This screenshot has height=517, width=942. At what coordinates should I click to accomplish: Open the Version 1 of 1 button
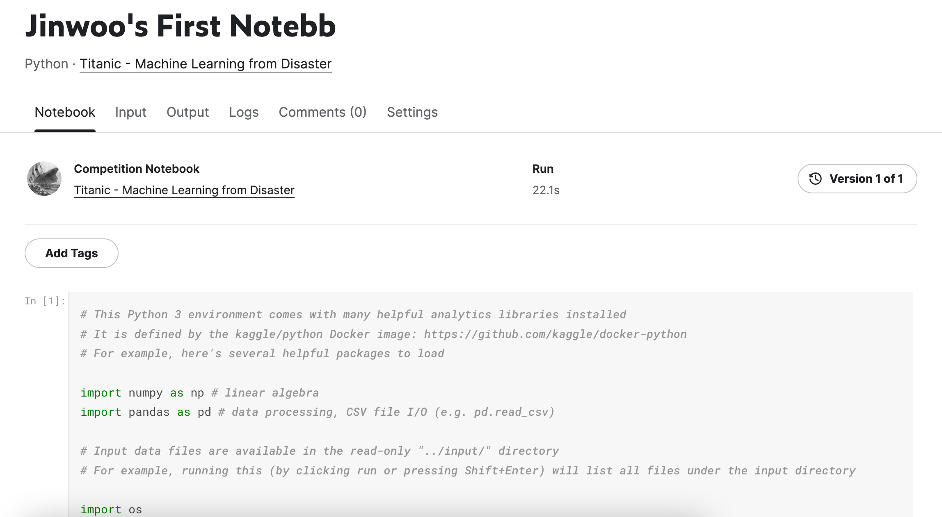[x=857, y=179]
